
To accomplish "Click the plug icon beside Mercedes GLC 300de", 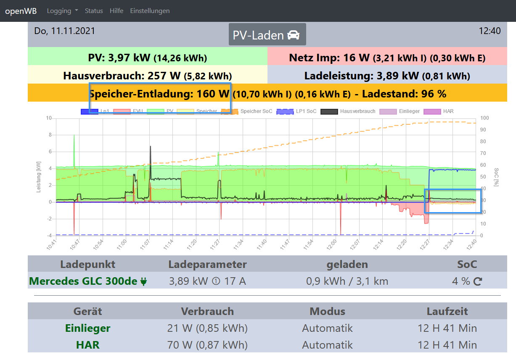I will [143, 281].
